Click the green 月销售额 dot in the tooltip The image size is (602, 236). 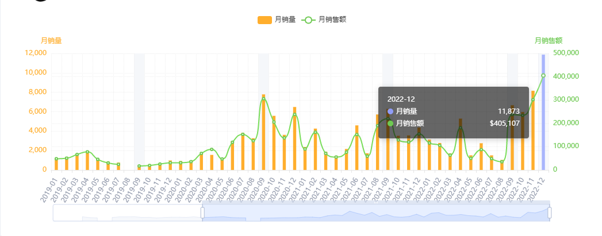(390, 123)
